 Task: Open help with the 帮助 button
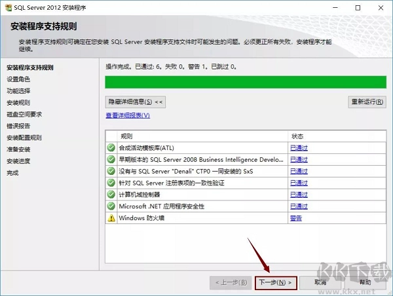click(364, 282)
